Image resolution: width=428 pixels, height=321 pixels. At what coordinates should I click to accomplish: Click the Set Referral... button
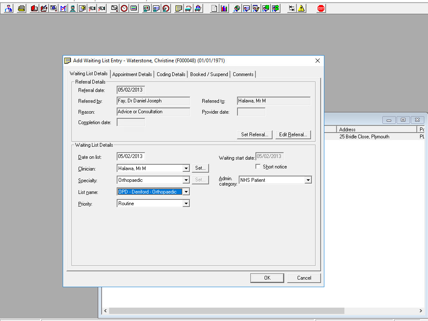255,135
